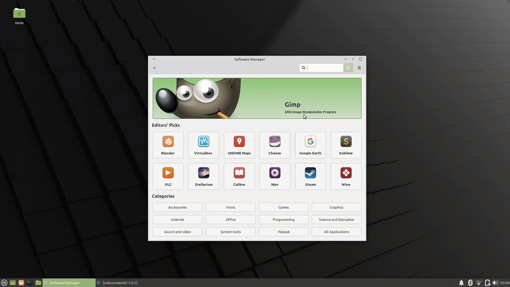Open the hamburger menu in Software Manager
This screenshot has height=287, width=510.
click(x=359, y=68)
